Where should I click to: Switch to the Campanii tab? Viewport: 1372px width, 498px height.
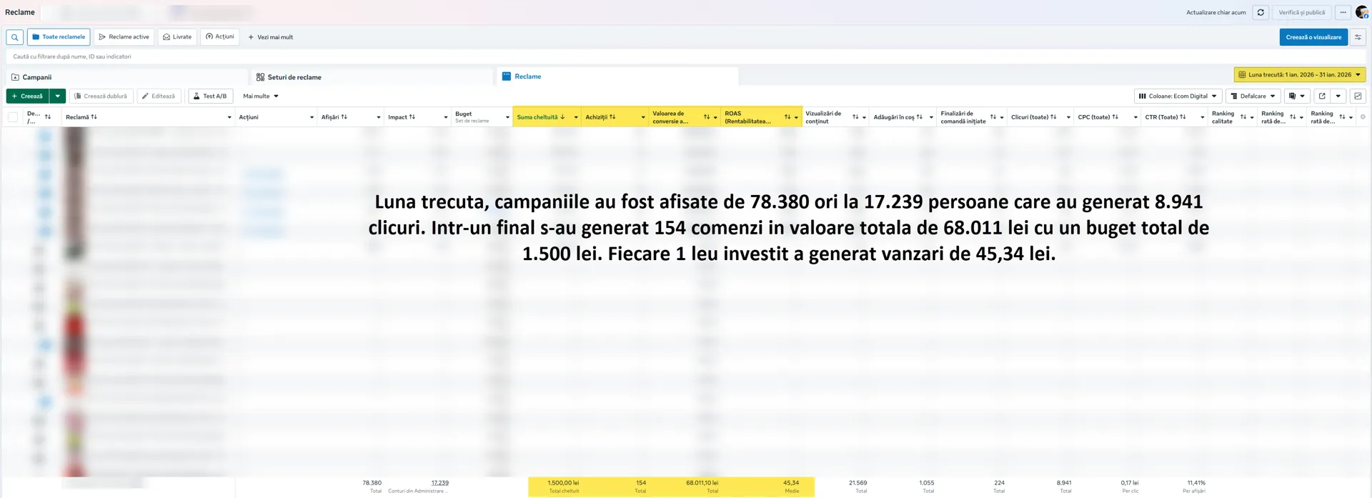pos(36,77)
